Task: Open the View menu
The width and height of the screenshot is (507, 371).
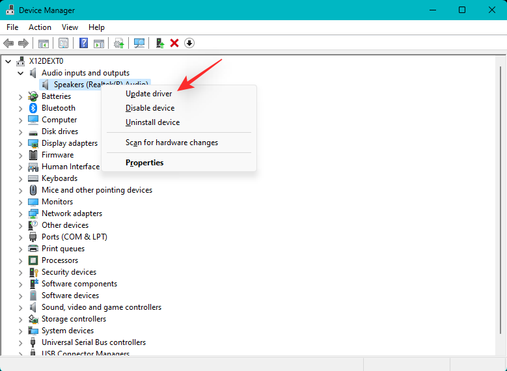Action: pyautogui.click(x=70, y=27)
